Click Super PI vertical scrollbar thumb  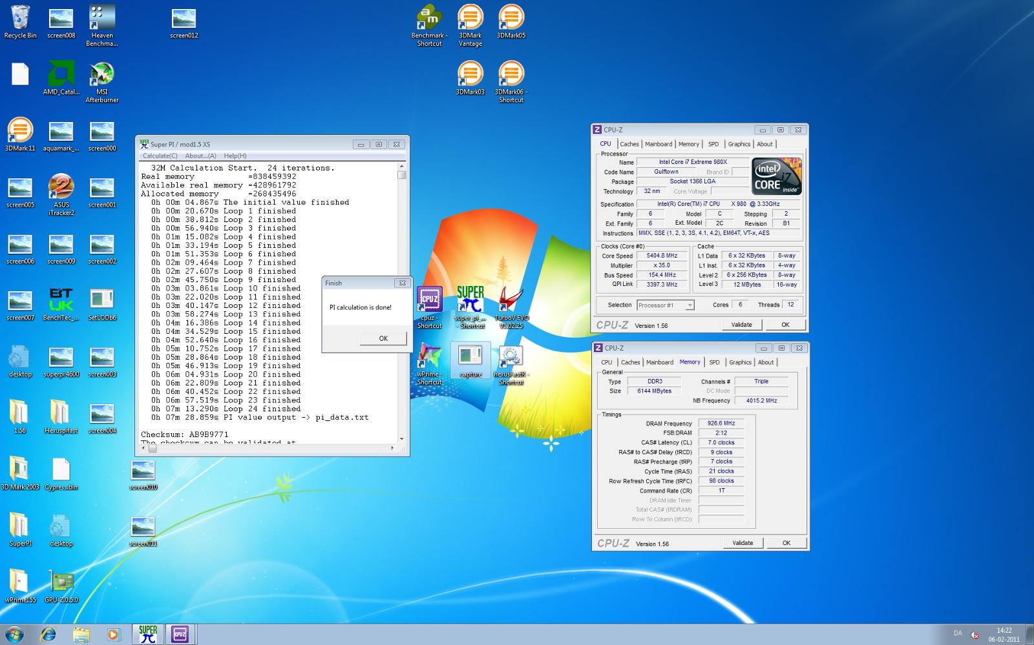[x=401, y=174]
